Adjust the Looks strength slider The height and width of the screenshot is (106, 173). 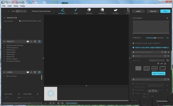pos(27,98)
